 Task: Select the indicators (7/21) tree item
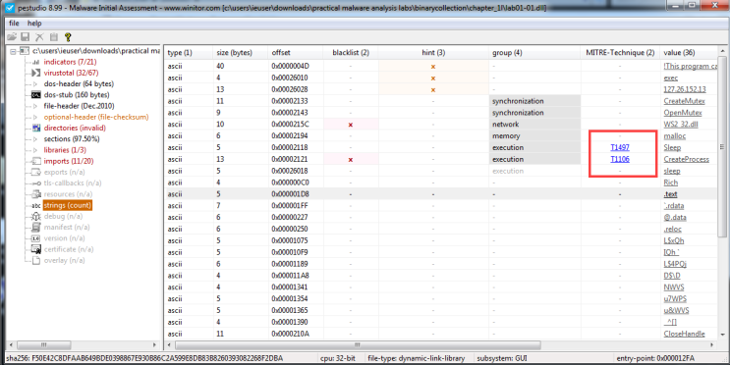pos(70,62)
